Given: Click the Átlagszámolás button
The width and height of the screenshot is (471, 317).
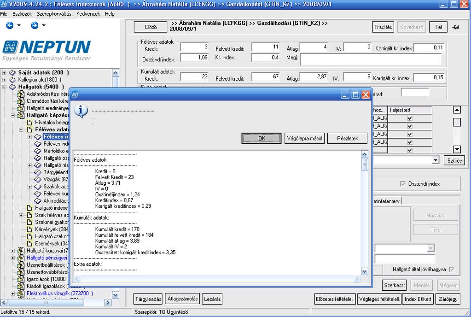Looking at the screenshot, I should pyautogui.click(x=183, y=299).
